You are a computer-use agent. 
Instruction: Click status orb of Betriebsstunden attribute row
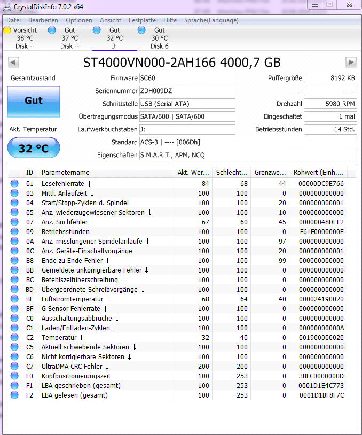[x=14, y=231]
